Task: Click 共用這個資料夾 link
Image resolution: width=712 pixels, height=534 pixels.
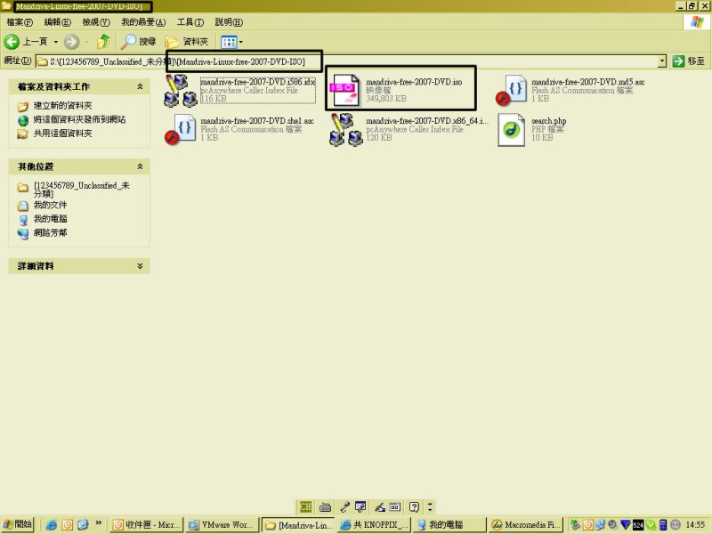Action: [x=62, y=133]
